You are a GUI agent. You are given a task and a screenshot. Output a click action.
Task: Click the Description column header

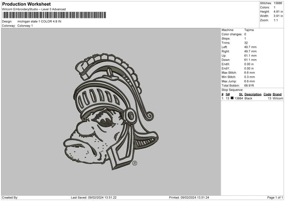point(253,94)
